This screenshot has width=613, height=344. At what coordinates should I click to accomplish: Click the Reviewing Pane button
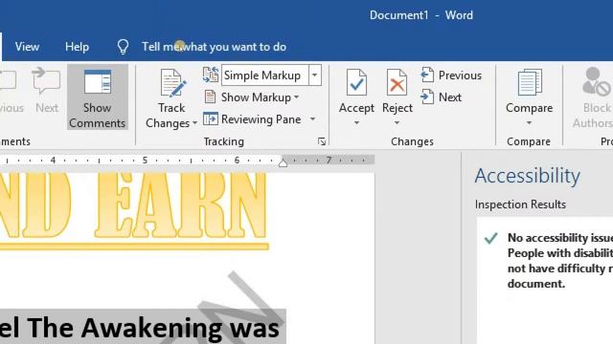coord(253,119)
